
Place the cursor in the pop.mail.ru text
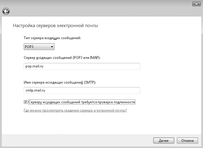coord(35,66)
